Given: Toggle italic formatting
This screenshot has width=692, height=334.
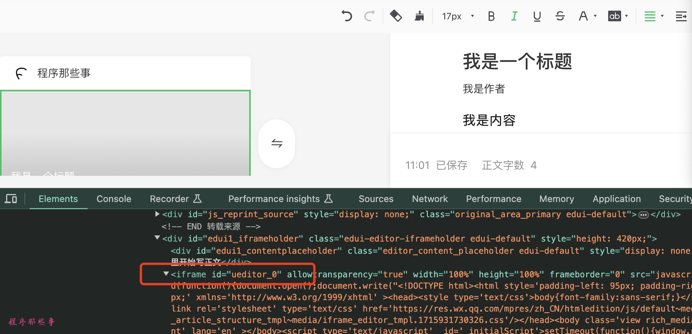Looking at the screenshot, I should tap(514, 16).
